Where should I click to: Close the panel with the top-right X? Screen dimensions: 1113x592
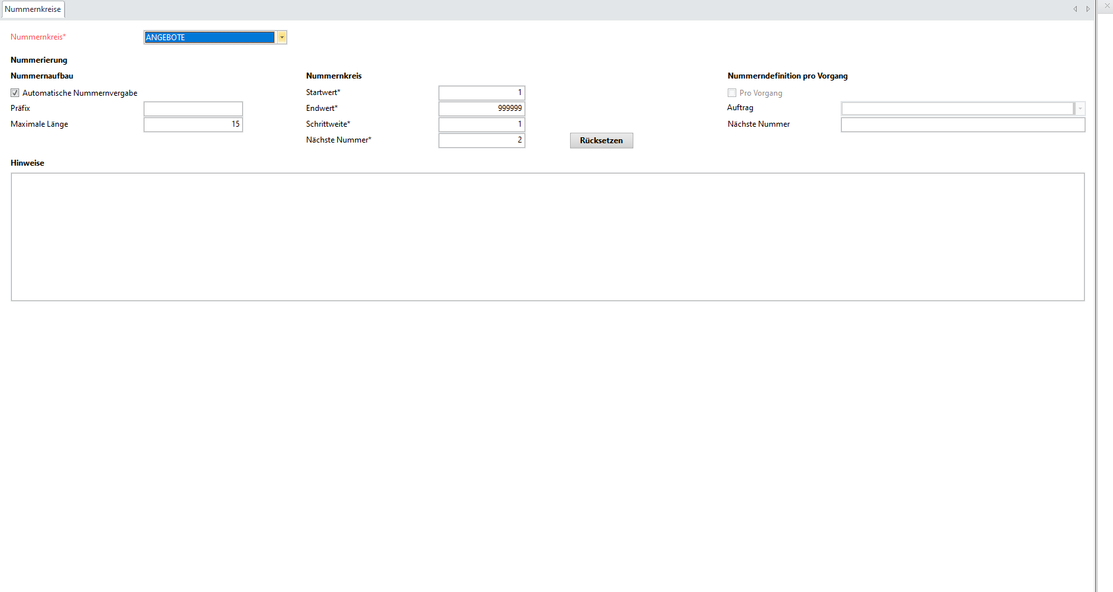click(x=1107, y=6)
